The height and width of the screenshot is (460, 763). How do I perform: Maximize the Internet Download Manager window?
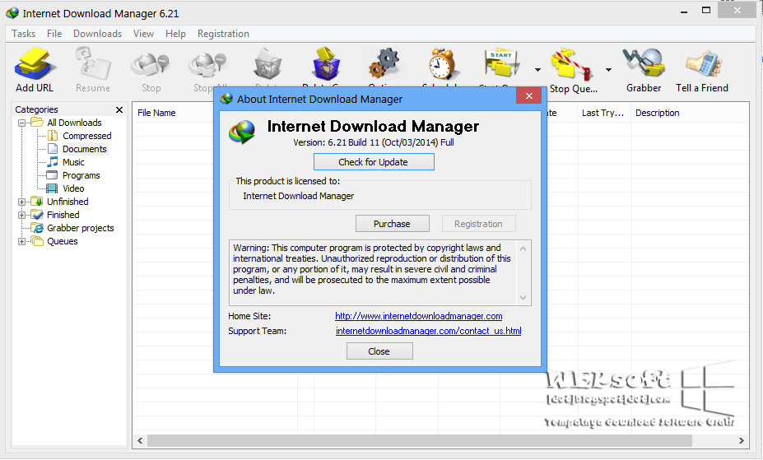point(706,10)
